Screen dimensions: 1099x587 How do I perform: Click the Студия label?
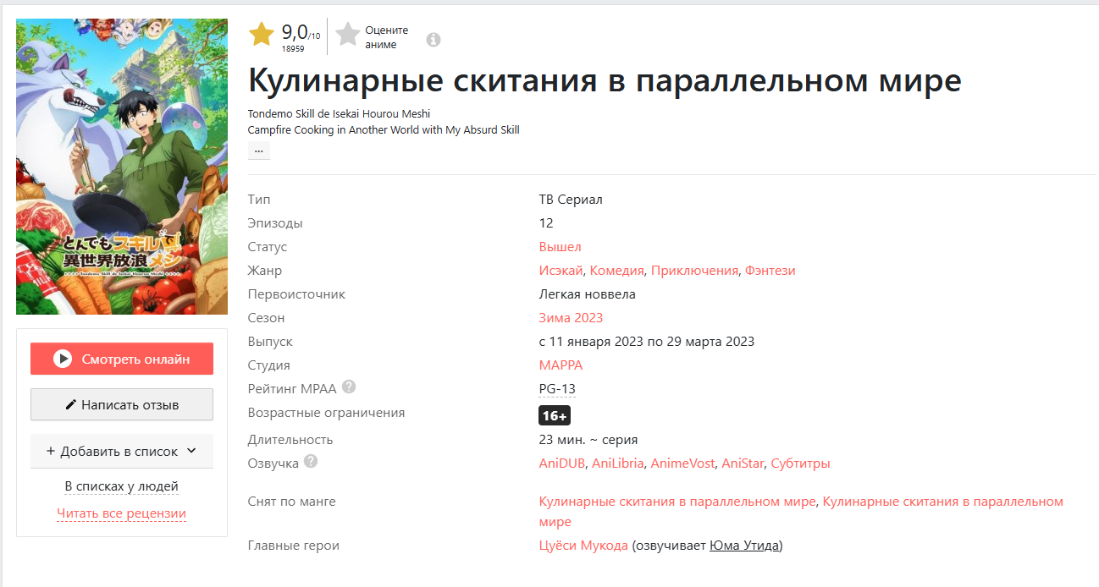coord(269,365)
